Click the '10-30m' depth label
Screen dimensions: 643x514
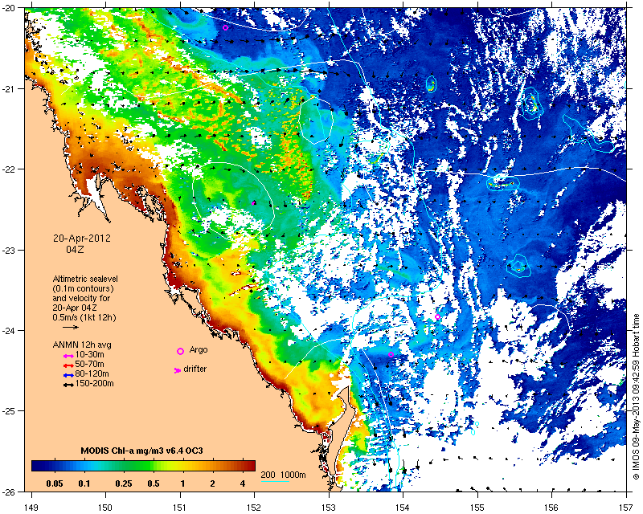pyautogui.click(x=89, y=354)
